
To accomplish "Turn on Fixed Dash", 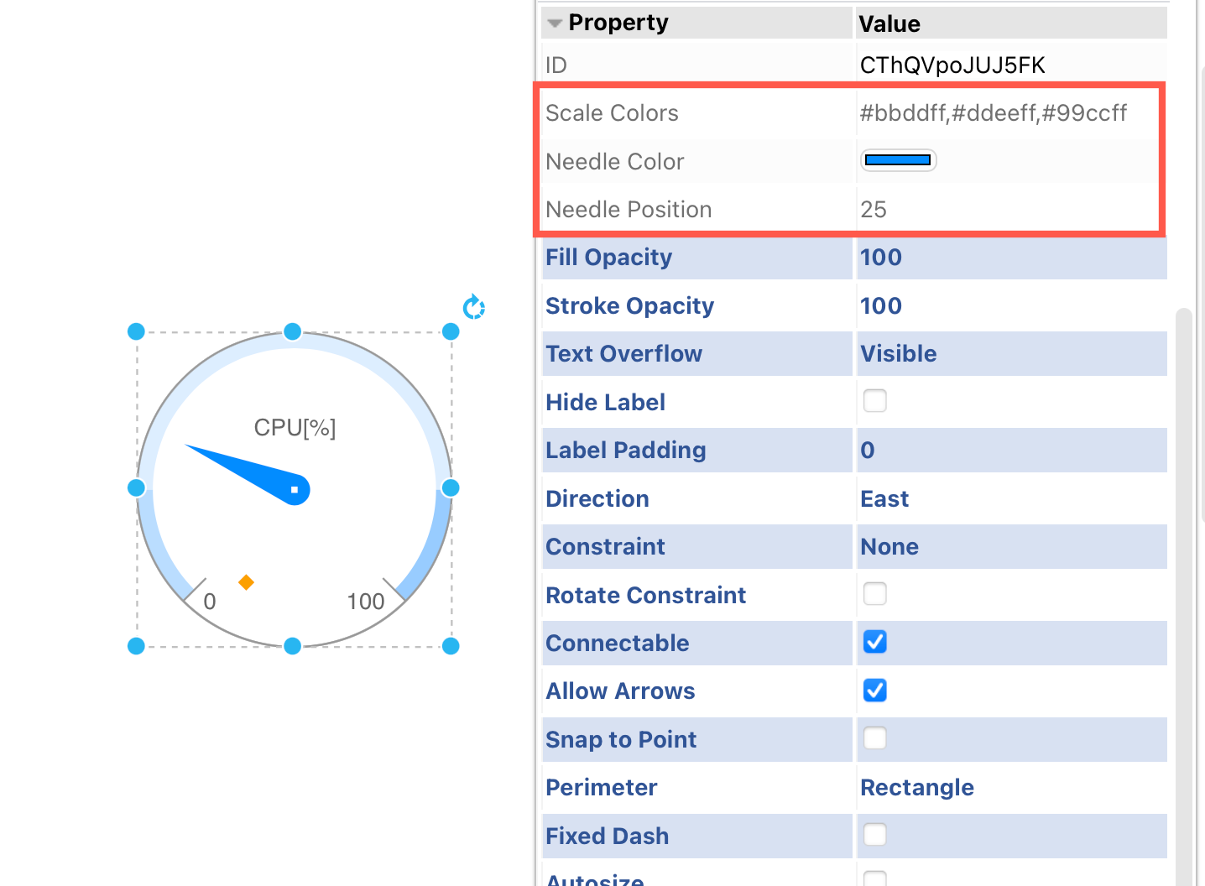I will 874,834.
